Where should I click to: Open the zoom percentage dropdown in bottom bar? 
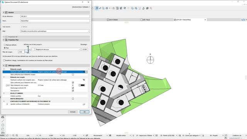(37, 136)
